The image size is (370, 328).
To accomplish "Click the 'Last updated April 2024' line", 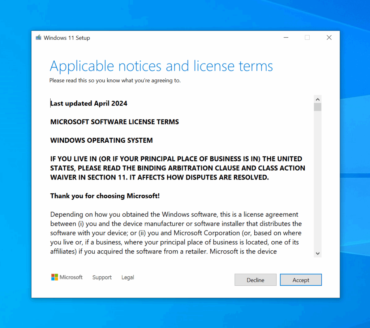I will (x=89, y=103).
